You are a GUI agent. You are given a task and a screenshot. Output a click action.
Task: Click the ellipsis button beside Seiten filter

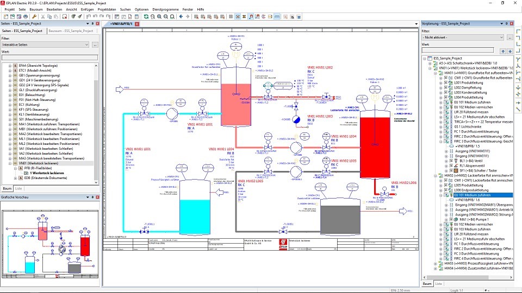click(x=95, y=44)
